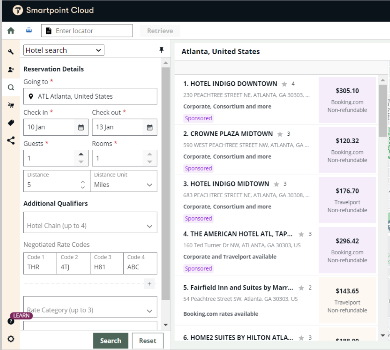This screenshot has width=390, height=350.
Task: Click the Going to destination field
Action: coord(90,96)
